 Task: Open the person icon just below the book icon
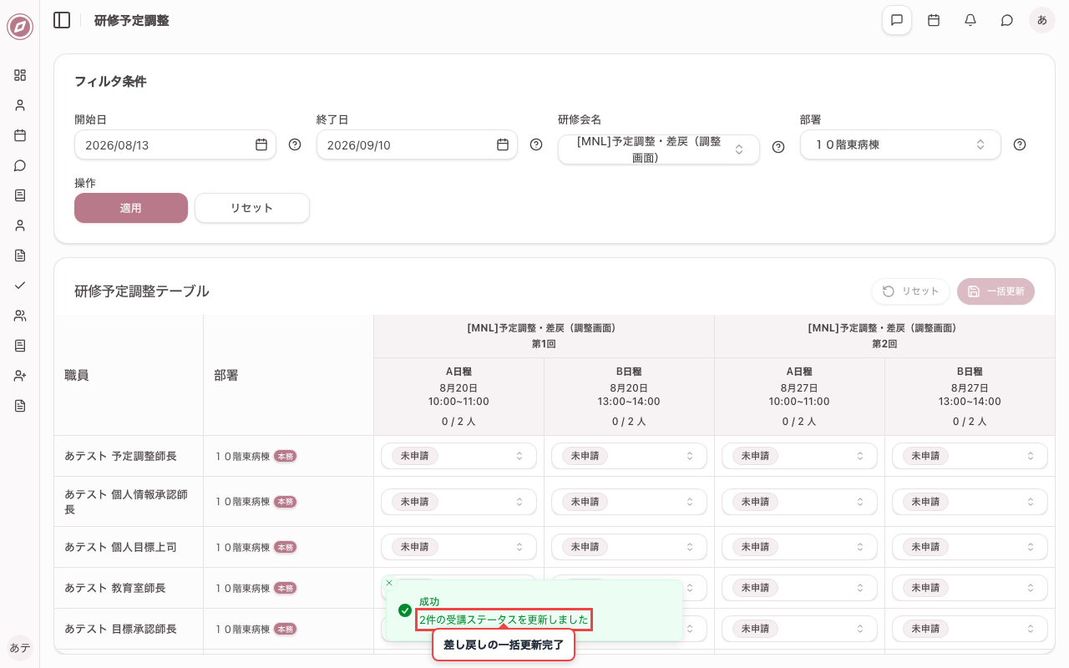click(x=20, y=225)
